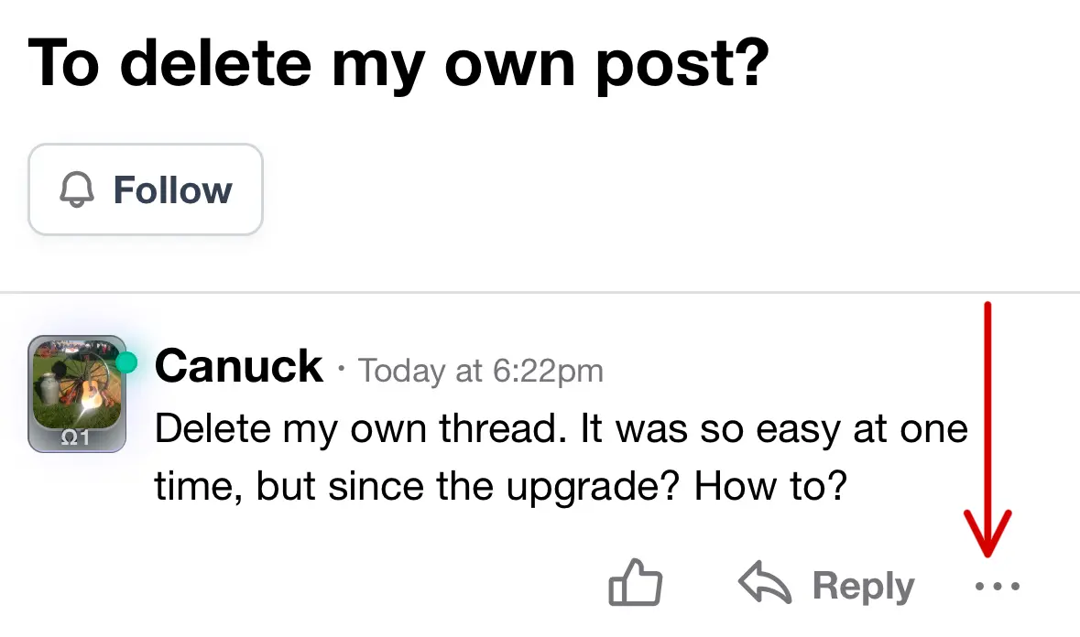
Task: Click the 'Today at 6:22pm' timestamp
Action: point(481,371)
